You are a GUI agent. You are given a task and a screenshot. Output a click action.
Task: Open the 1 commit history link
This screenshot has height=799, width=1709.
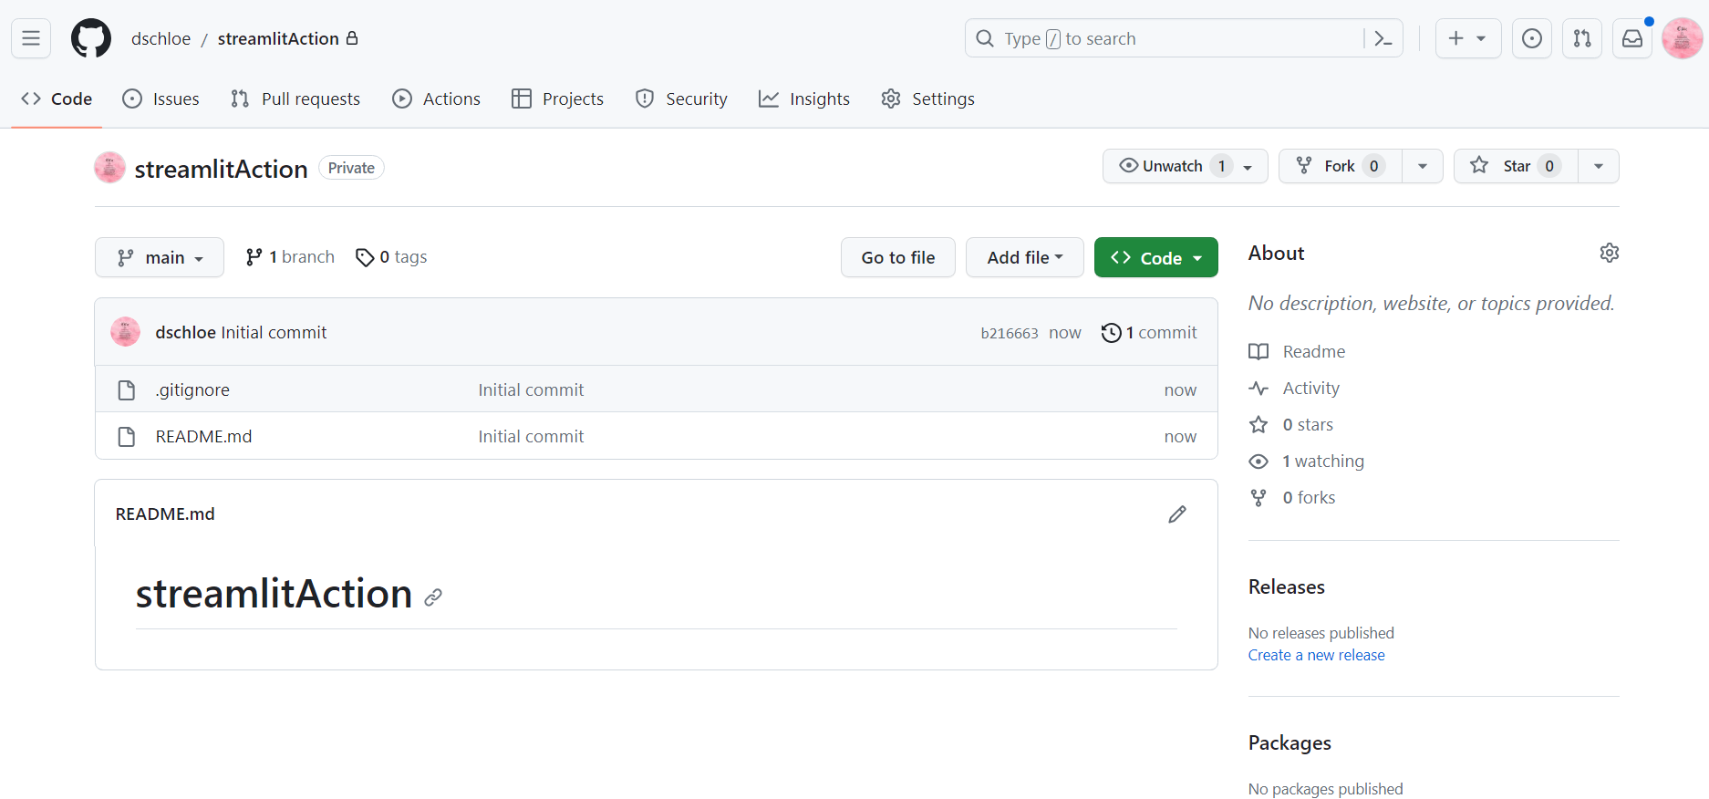(1149, 333)
